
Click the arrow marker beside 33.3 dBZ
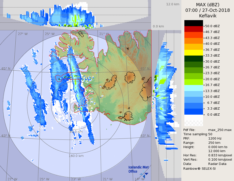204,56
